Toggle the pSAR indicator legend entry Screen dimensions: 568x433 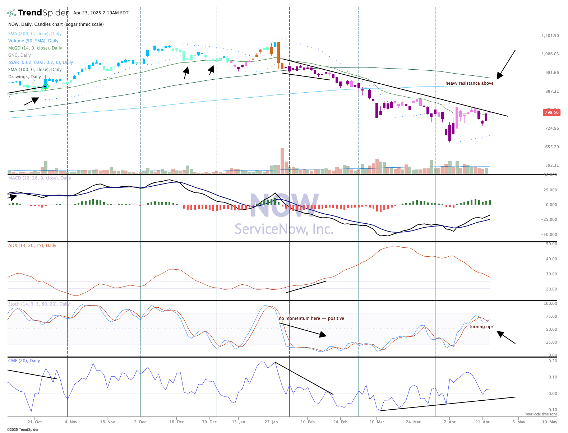(41, 62)
